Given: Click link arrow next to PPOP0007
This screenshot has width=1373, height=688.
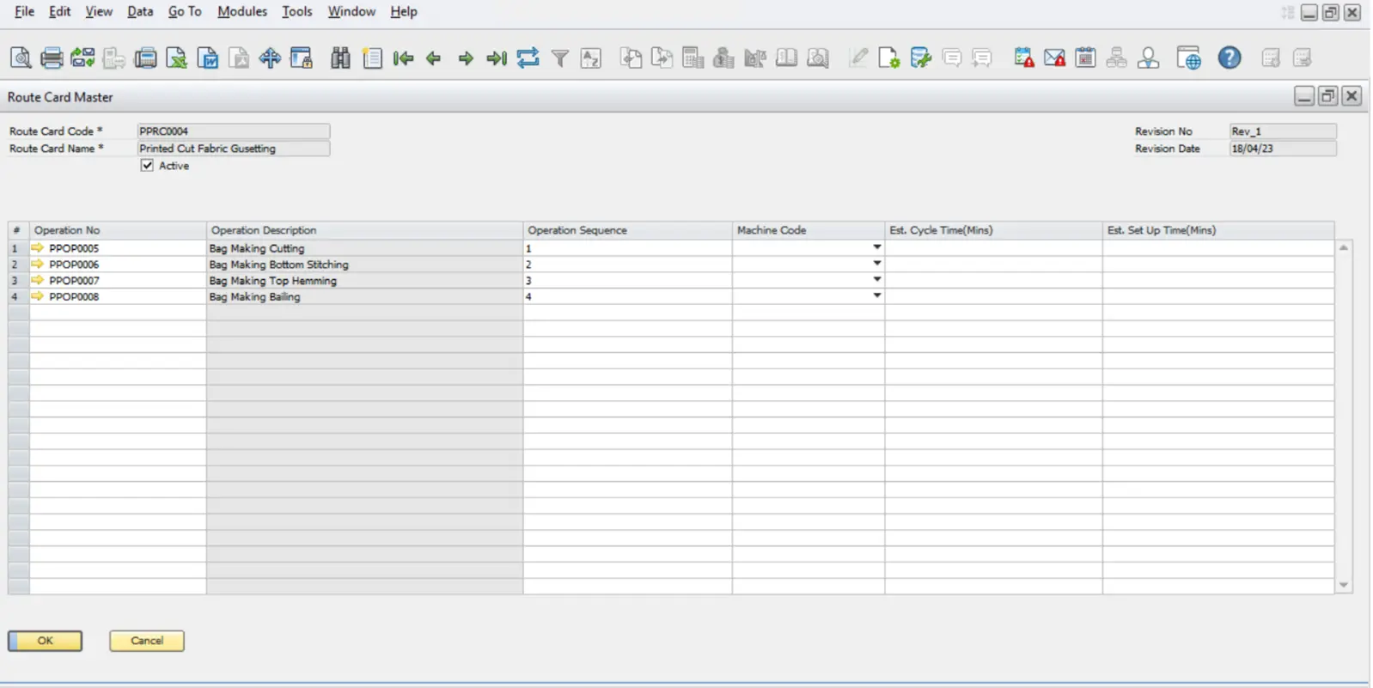Looking at the screenshot, I should pyautogui.click(x=37, y=280).
